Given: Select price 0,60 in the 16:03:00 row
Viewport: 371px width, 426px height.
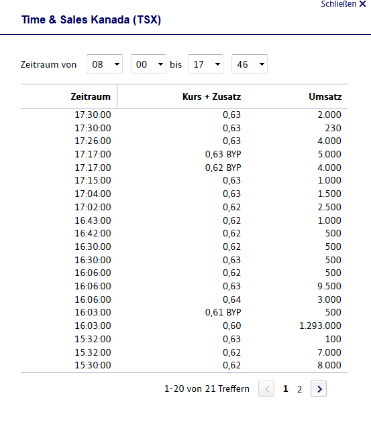Looking at the screenshot, I should [x=232, y=326].
